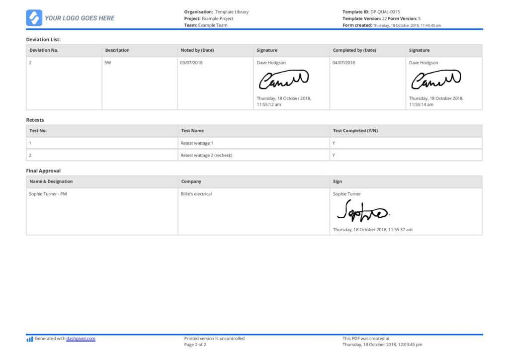Click the Page 2 of 2 text

195,344
